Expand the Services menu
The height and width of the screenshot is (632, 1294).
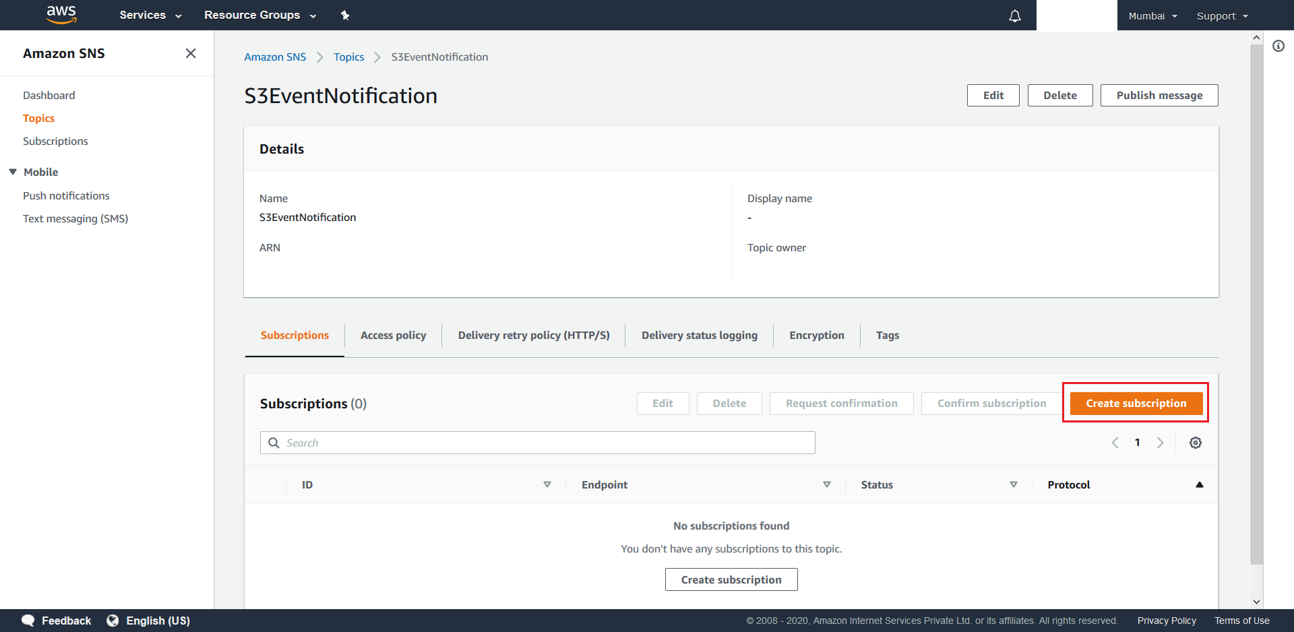(150, 15)
